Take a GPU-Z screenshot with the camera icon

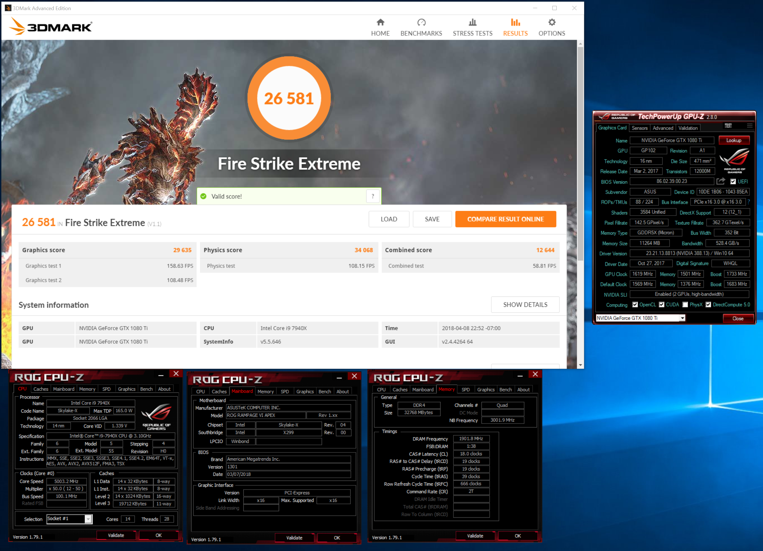(x=728, y=126)
